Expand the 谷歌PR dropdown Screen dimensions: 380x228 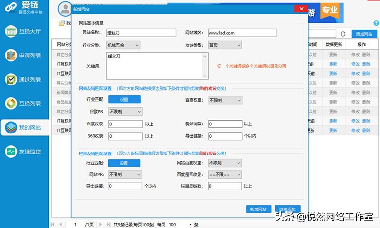[125, 112]
